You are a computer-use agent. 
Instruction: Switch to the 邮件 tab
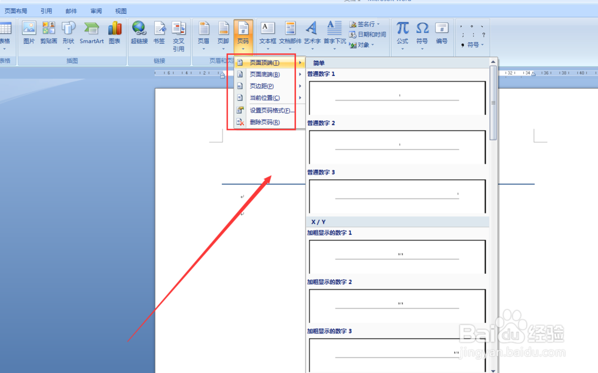point(71,11)
